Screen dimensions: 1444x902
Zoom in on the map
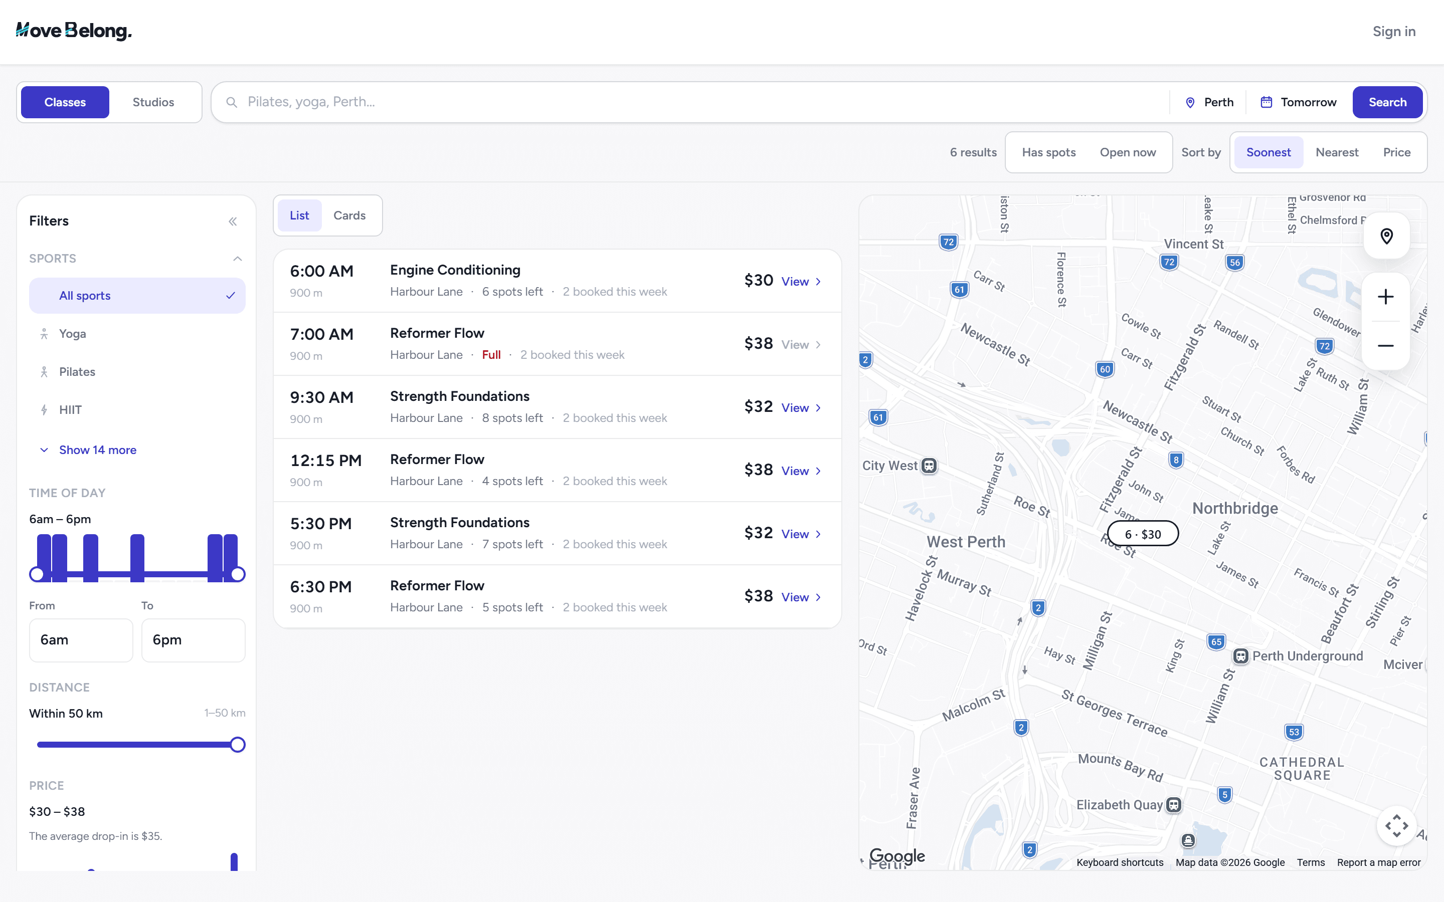coord(1385,297)
